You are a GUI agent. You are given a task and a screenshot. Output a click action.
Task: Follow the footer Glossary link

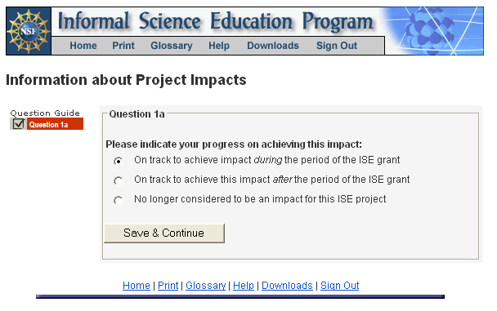206,286
